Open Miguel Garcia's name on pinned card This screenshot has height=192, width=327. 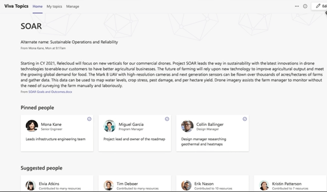pos(131,124)
